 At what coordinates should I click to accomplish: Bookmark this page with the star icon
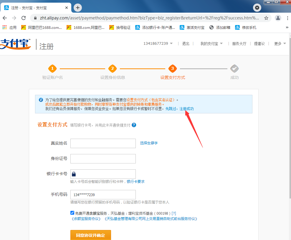tap(266, 18)
